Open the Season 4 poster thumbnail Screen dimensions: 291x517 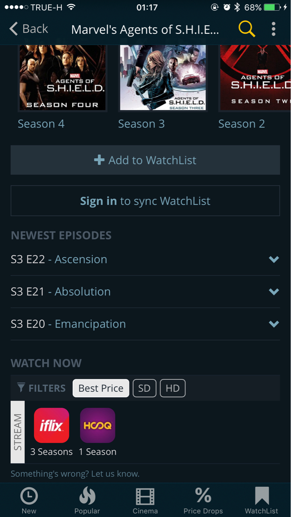pyautogui.click(x=62, y=78)
